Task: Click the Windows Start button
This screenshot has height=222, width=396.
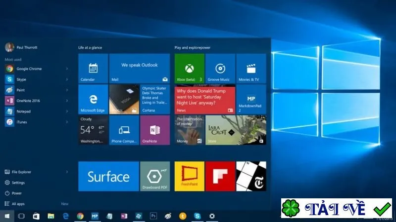Action: click(7, 216)
